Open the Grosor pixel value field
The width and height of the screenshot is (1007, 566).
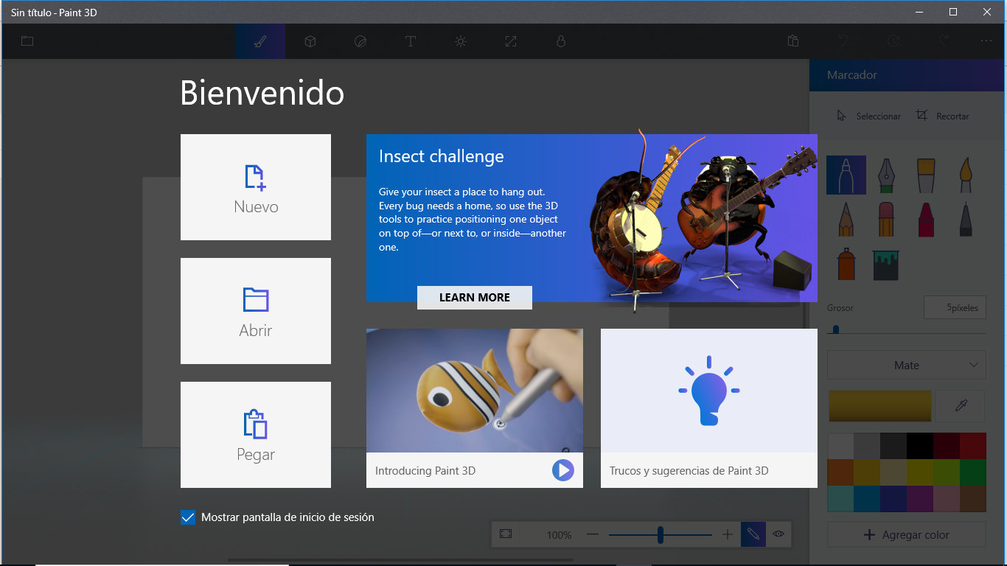pos(955,307)
